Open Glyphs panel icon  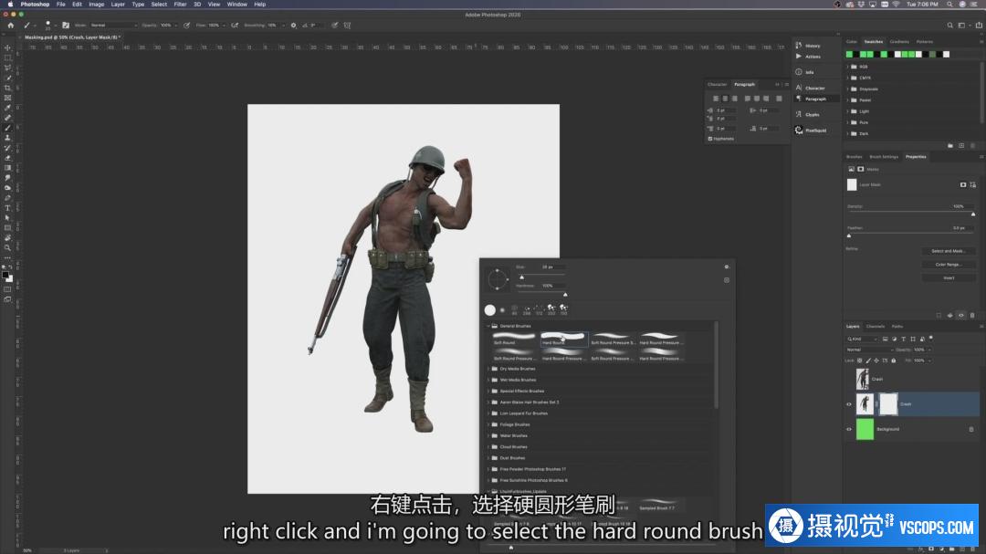point(799,114)
